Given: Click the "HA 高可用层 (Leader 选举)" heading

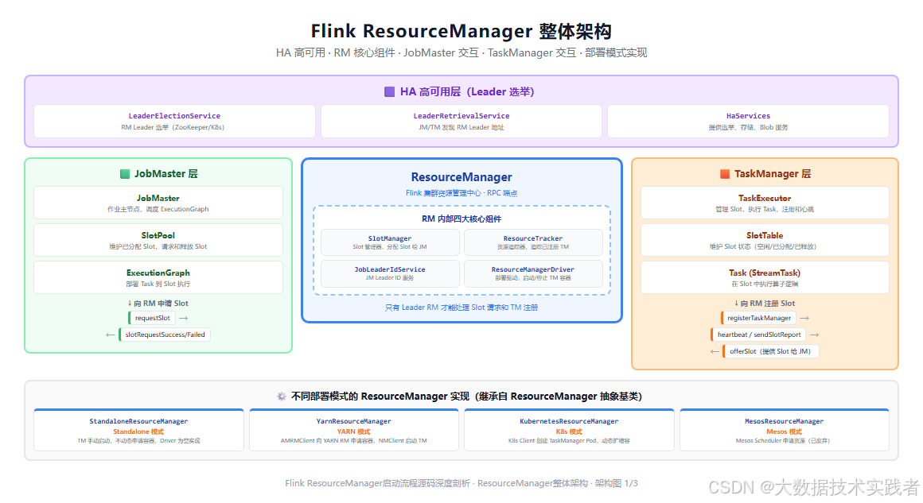Looking at the screenshot, I should (467, 91).
